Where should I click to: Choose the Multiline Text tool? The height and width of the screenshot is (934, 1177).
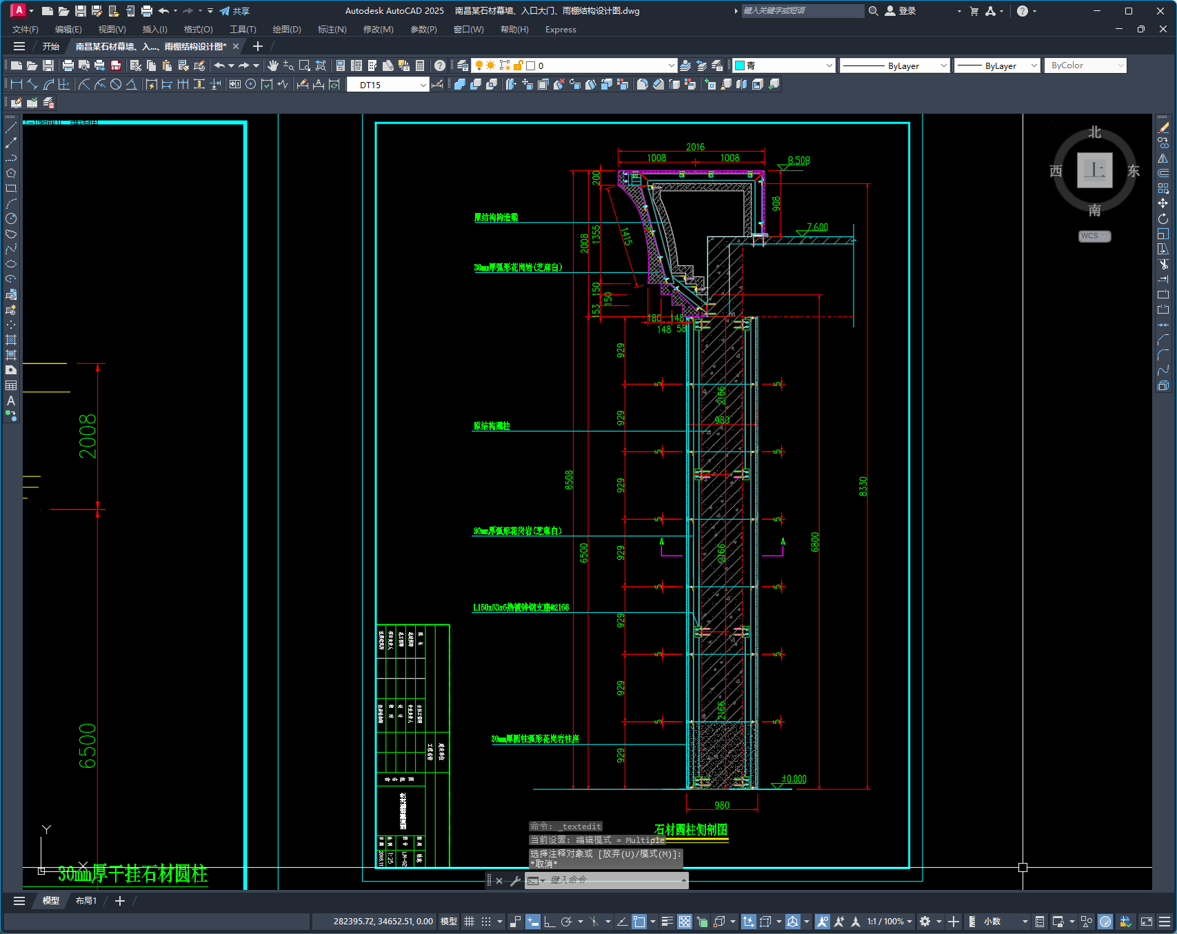click(11, 400)
